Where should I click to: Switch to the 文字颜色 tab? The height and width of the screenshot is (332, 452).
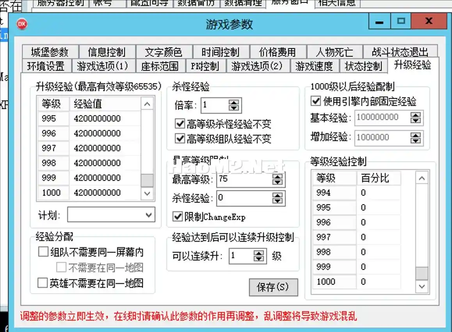pos(164,52)
